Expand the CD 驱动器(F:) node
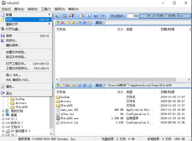 point(3,131)
